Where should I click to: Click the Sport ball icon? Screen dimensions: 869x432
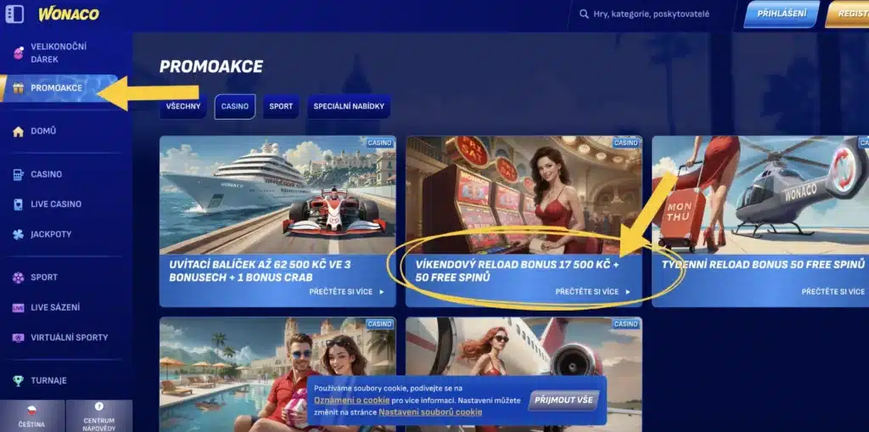18,278
